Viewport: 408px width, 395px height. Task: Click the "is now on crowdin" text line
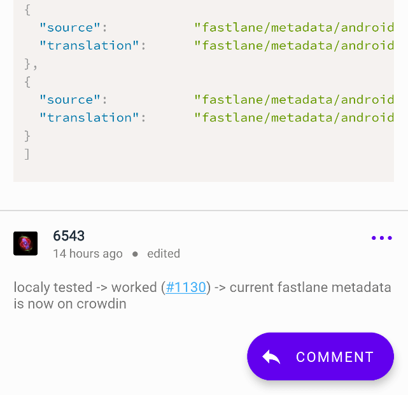click(x=70, y=304)
